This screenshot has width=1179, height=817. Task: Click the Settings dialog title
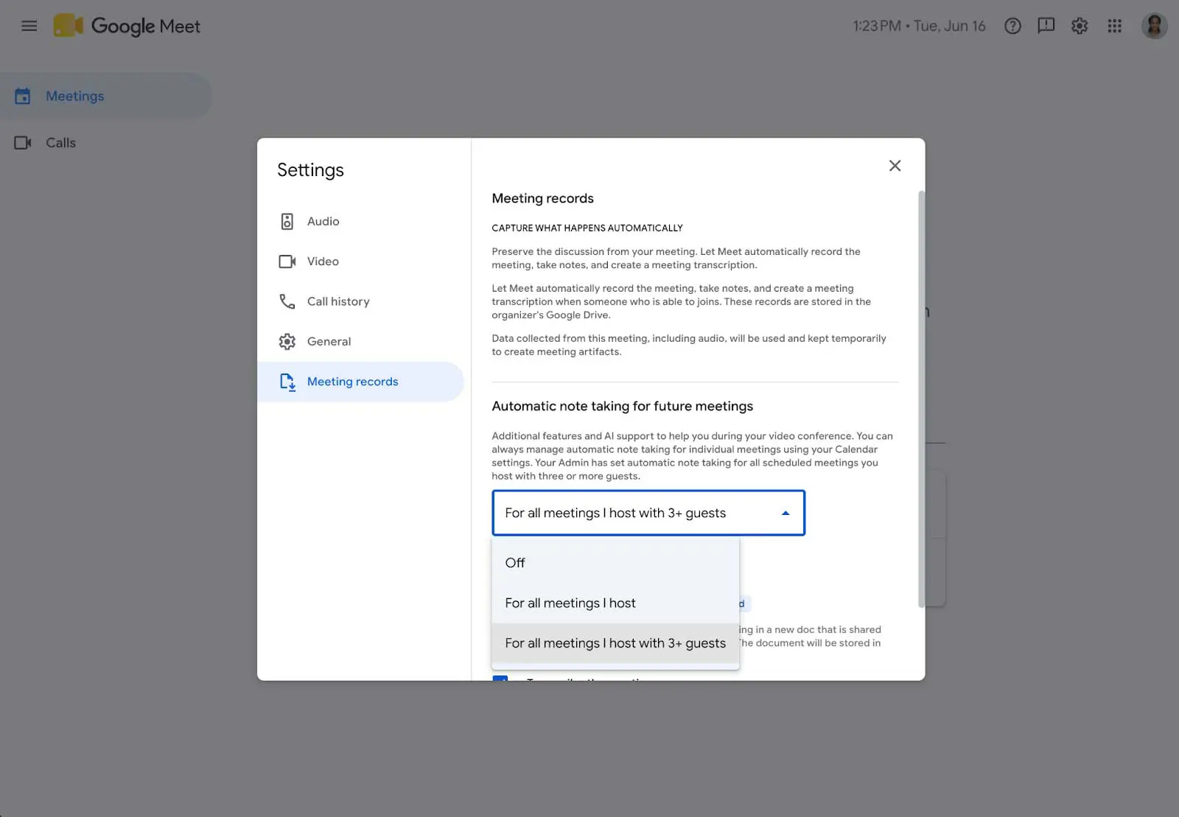pyautogui.click(x=310, y=170)
